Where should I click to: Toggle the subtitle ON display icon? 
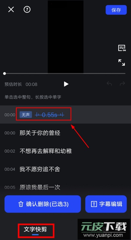pos(122,48)
